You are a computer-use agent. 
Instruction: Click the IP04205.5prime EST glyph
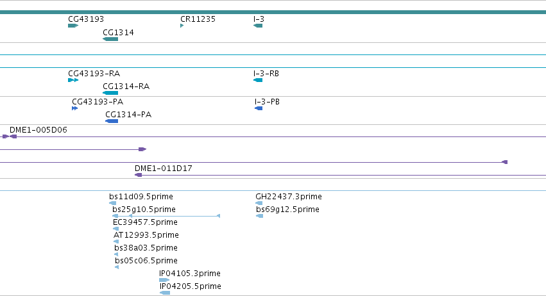pyautogui.click(x=165, y=293)
